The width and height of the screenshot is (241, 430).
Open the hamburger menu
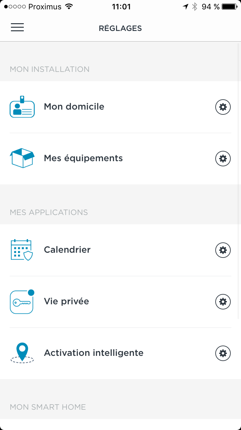17,27
